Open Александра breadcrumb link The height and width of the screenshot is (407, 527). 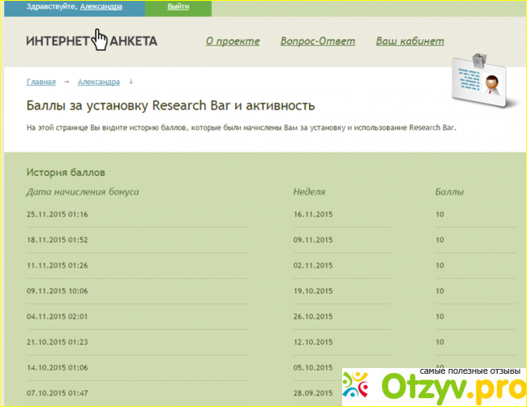tap(98, 82)
